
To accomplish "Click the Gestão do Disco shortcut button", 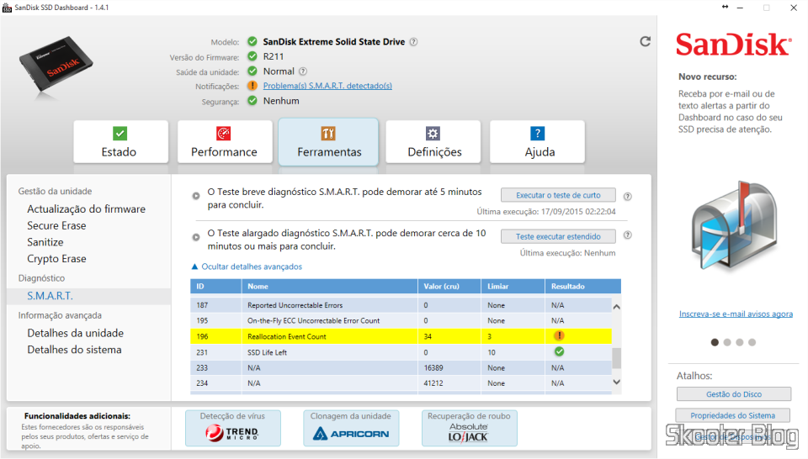I will (x=734, y=394).
